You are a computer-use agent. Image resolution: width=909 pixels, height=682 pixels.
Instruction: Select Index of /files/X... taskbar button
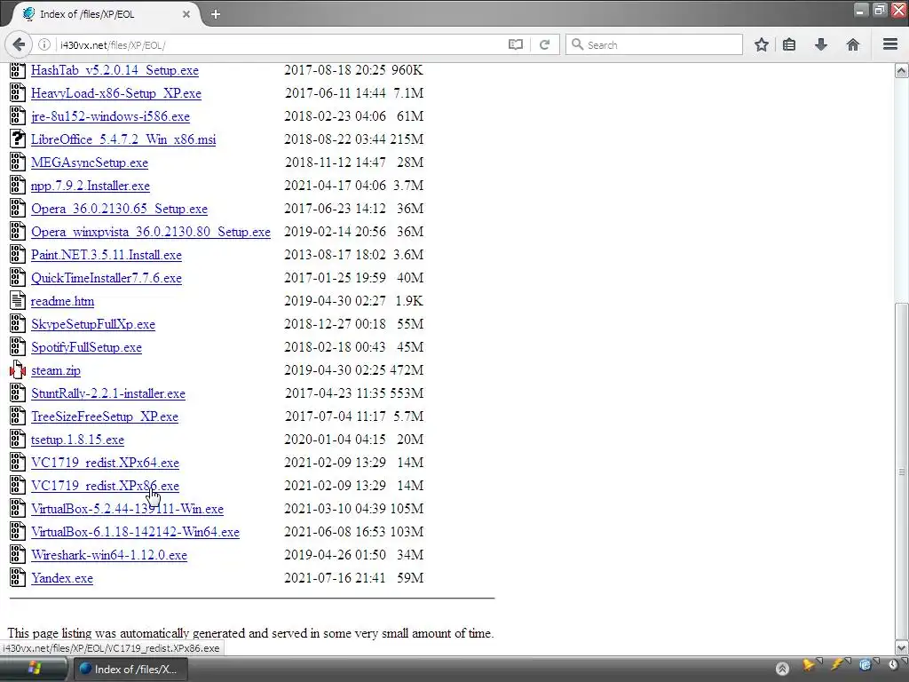(x=129, y=669)
